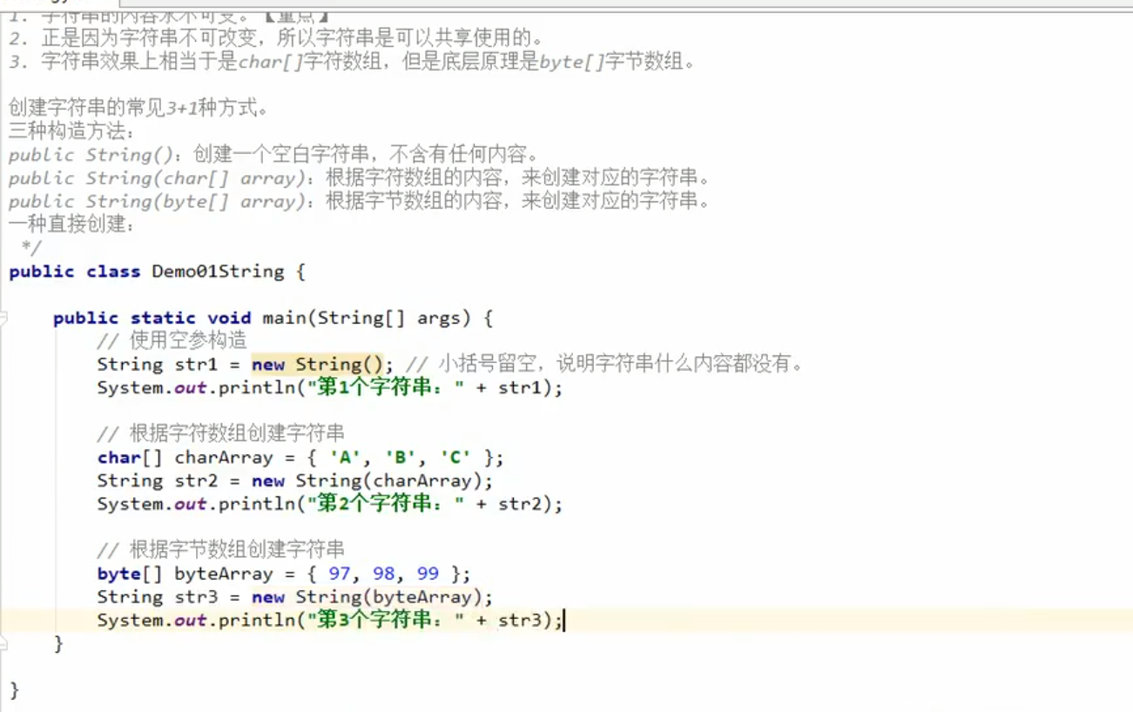
Task: Click the char literal 'C'
Action: pyautogui.click(x=455, y=457)
